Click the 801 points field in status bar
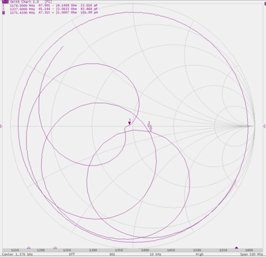266x257 pixels. 112,254
